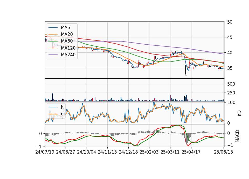This screenshot has width=249, height=179.
Task: Click the MA60 legend label
Action: pyautogui.click(x=67, y=41)
